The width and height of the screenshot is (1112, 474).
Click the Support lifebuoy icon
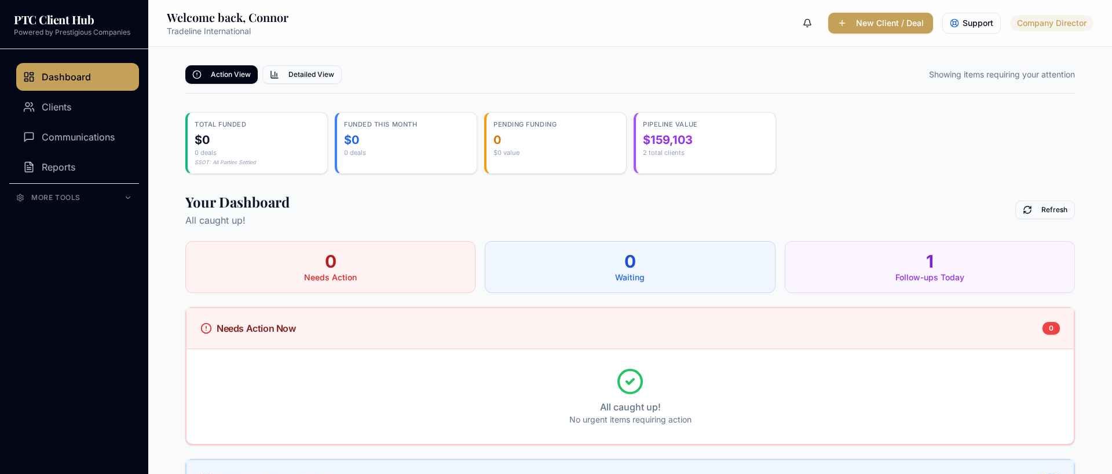coord(954,23)
